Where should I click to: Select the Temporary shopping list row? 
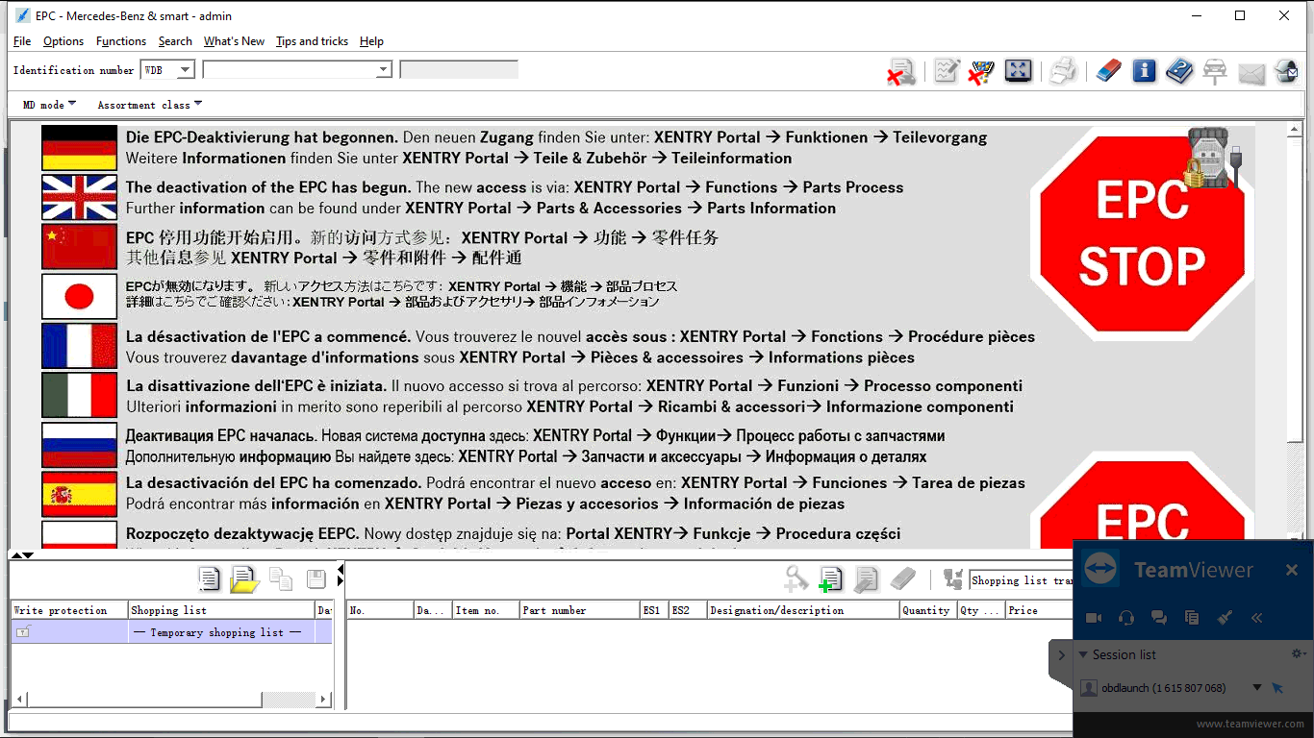216,632
